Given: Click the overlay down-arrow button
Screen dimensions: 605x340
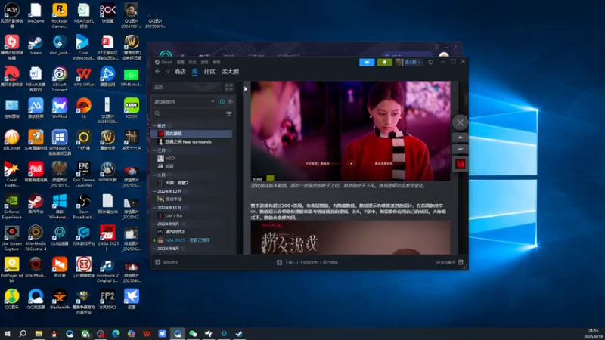Looking at the screenshot, I should click(x=460, y=149).
